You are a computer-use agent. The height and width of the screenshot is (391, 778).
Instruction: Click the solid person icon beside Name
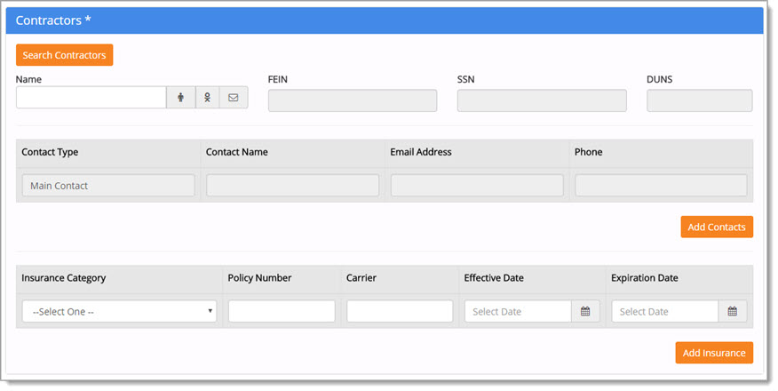(x=180, y=98)
